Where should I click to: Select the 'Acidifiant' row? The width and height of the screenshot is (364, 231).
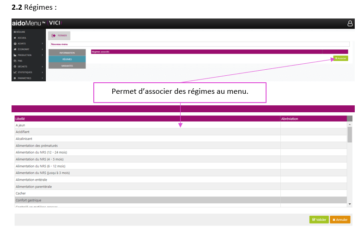click(181, 132)
